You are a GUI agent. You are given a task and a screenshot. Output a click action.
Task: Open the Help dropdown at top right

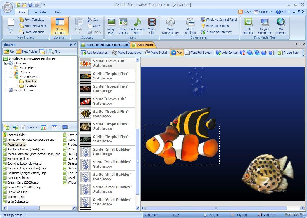(283, 12)
